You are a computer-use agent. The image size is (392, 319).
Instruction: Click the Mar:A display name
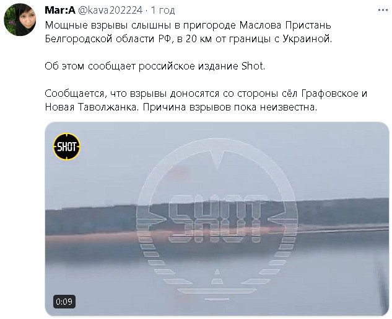coord(60,11)
